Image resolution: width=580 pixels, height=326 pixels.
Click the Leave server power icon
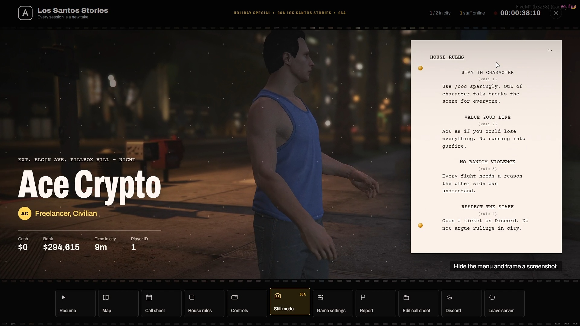pyautogui.click(x=492, y=297)
